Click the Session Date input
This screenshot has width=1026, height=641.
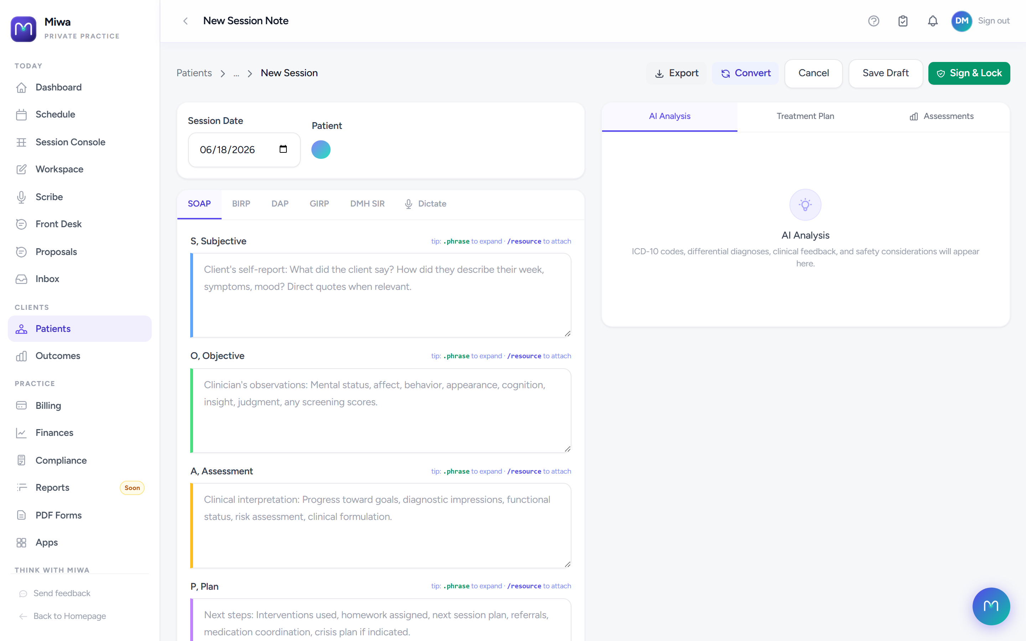[244, 150]
